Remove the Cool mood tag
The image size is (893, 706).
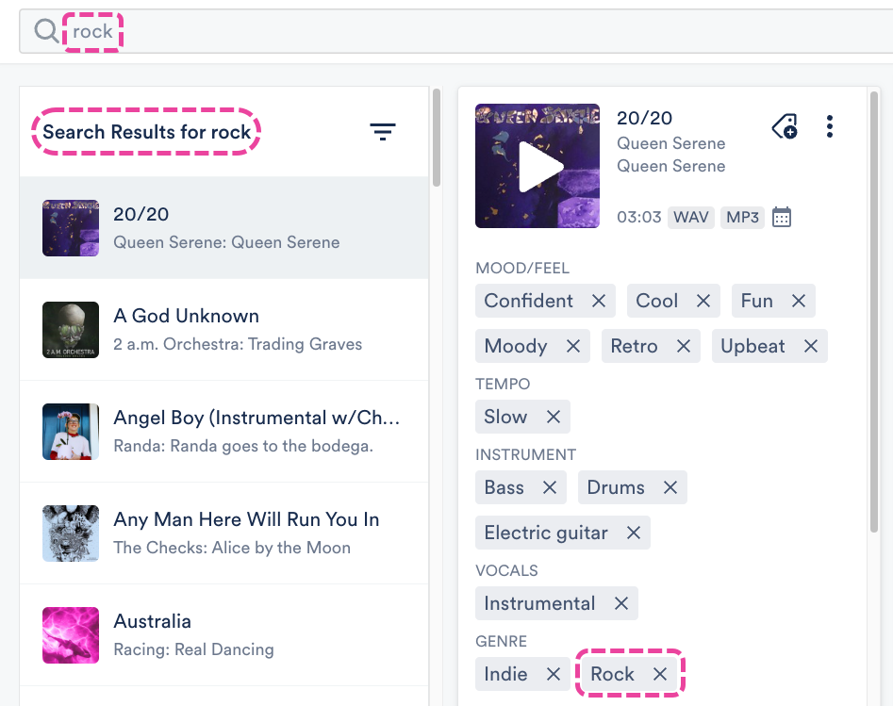(x=703, y=301)
